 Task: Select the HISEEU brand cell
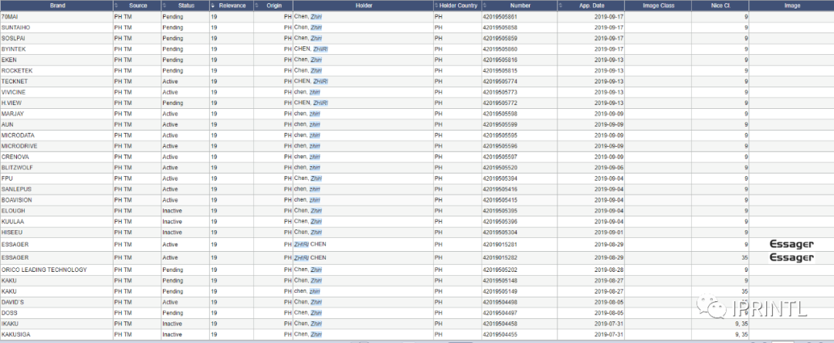click(x=57, y=233)
